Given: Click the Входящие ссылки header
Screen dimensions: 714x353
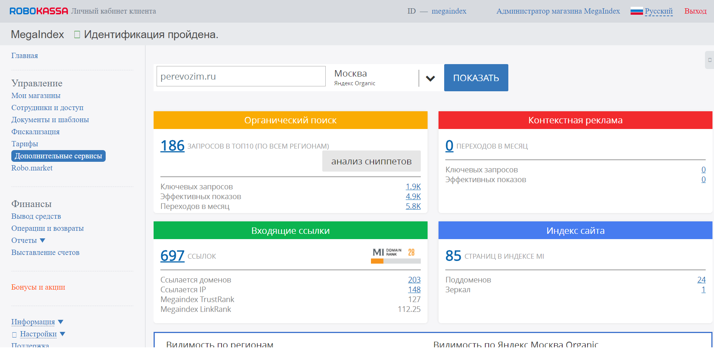Looking at the screenshot, I should point(291,230).
